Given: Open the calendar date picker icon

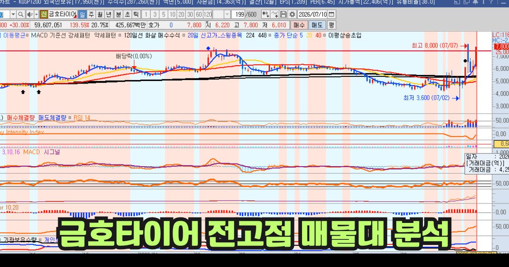Looking at the screenshot, I should 331,14.
